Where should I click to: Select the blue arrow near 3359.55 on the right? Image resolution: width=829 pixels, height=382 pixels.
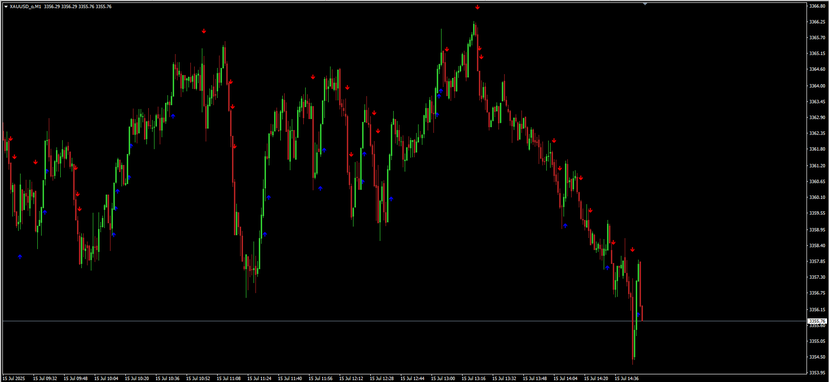coord(565,225)
